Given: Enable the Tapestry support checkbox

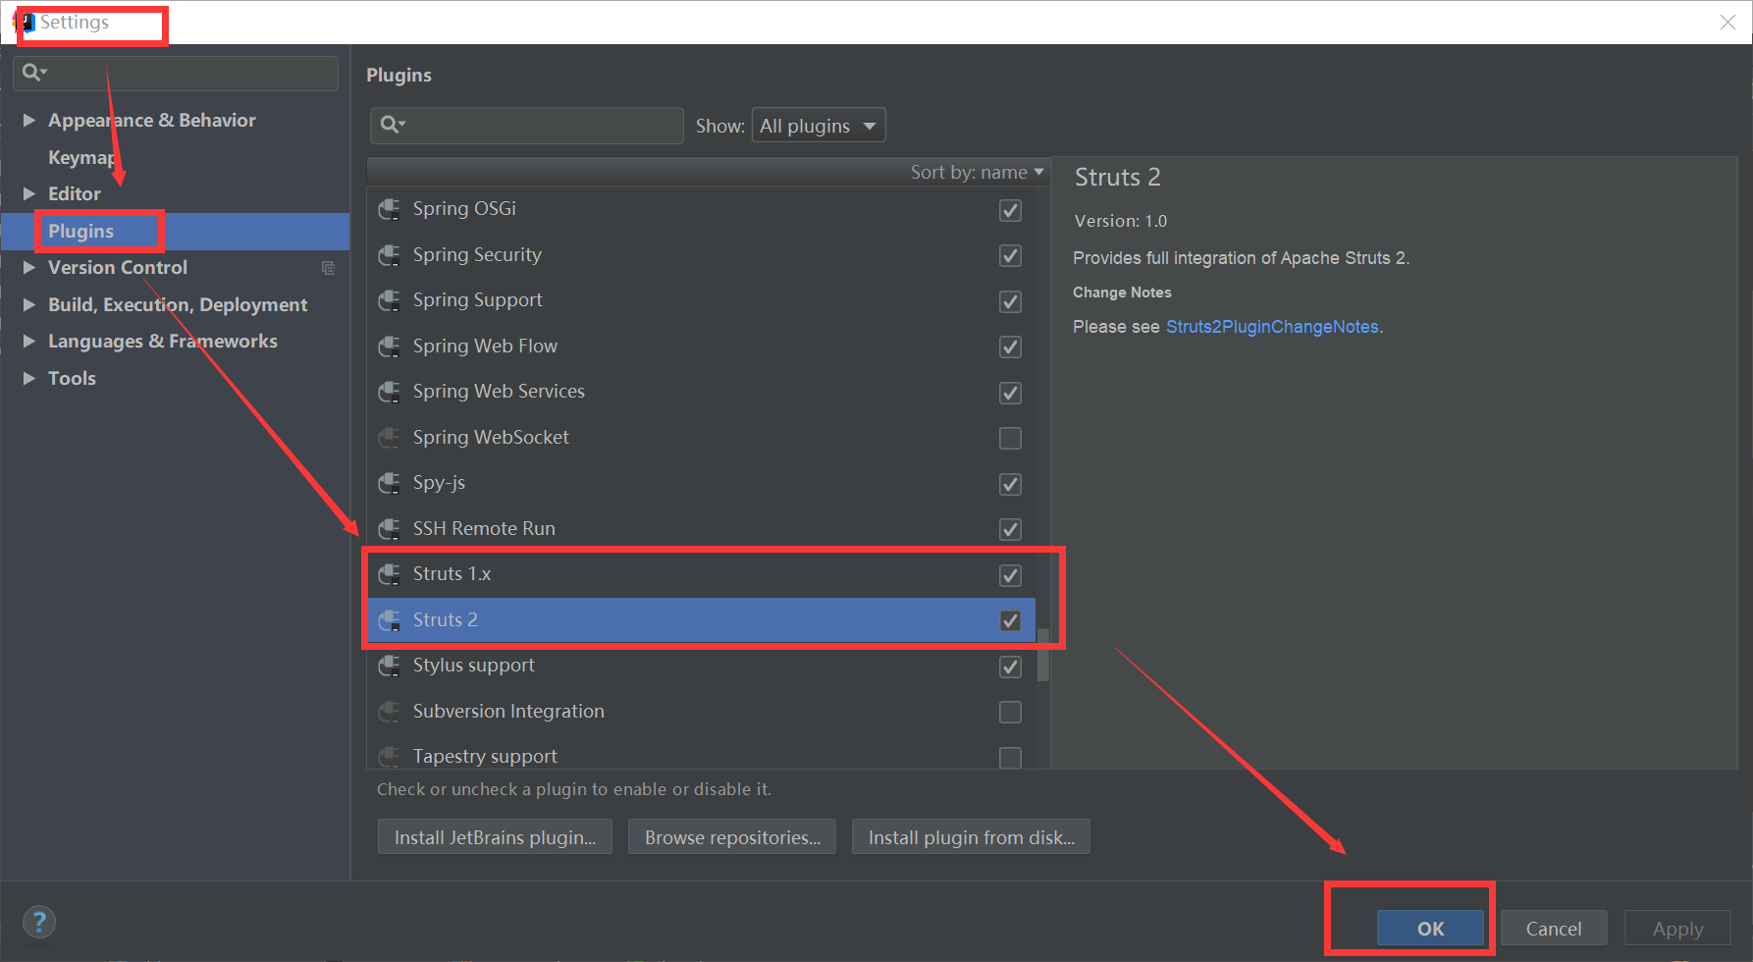Looking at the screenshot, I should pos(1010,758).
